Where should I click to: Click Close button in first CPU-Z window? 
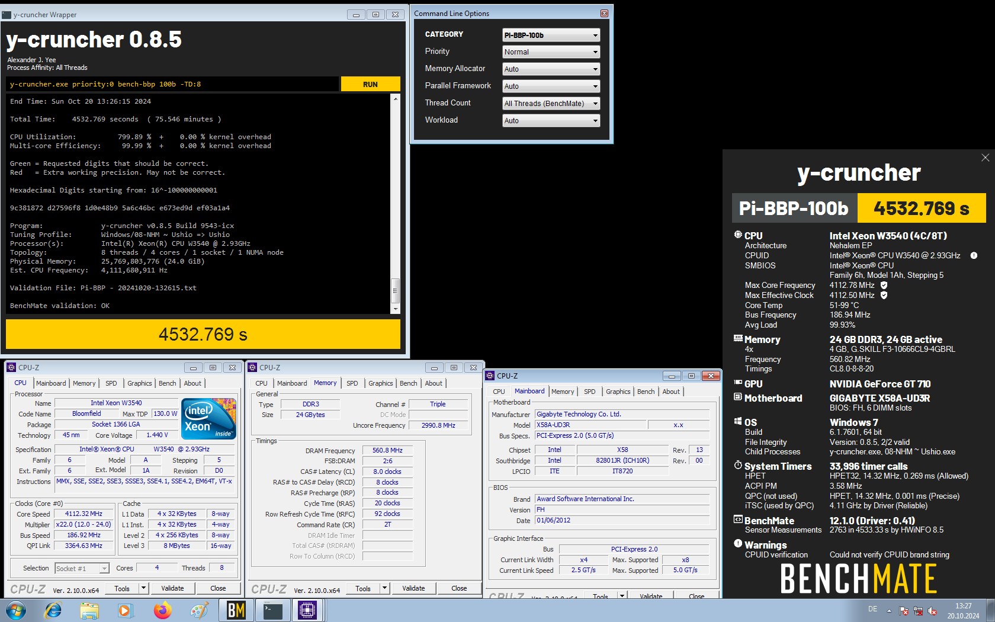218,588
